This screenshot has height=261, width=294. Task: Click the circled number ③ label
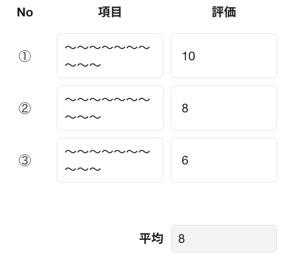[x=25, y=160]
